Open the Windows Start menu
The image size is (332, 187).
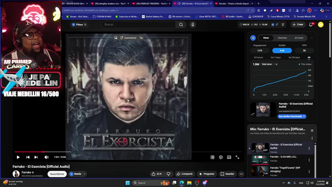tap(128, 183)
